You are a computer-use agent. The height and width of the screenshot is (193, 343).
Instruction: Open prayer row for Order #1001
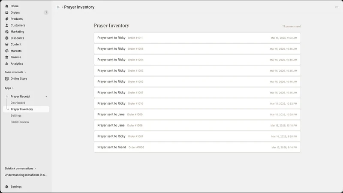tap(197, 93)
